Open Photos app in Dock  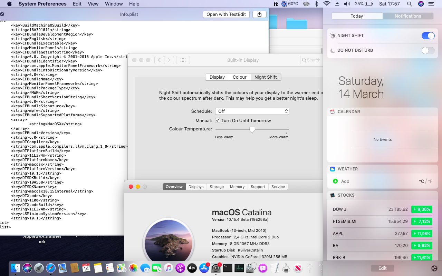[133, 268]
